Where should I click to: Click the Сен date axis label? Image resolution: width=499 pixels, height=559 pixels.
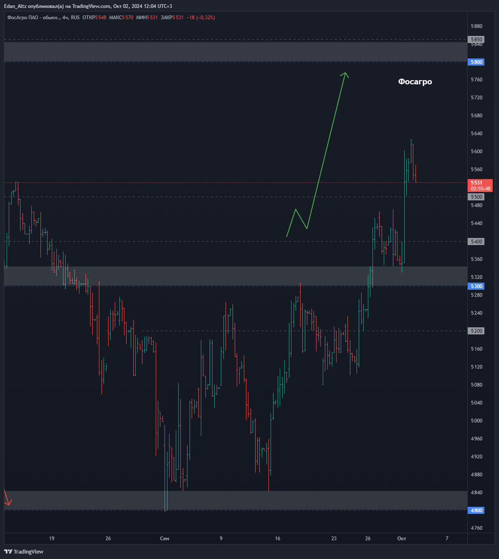164,539
